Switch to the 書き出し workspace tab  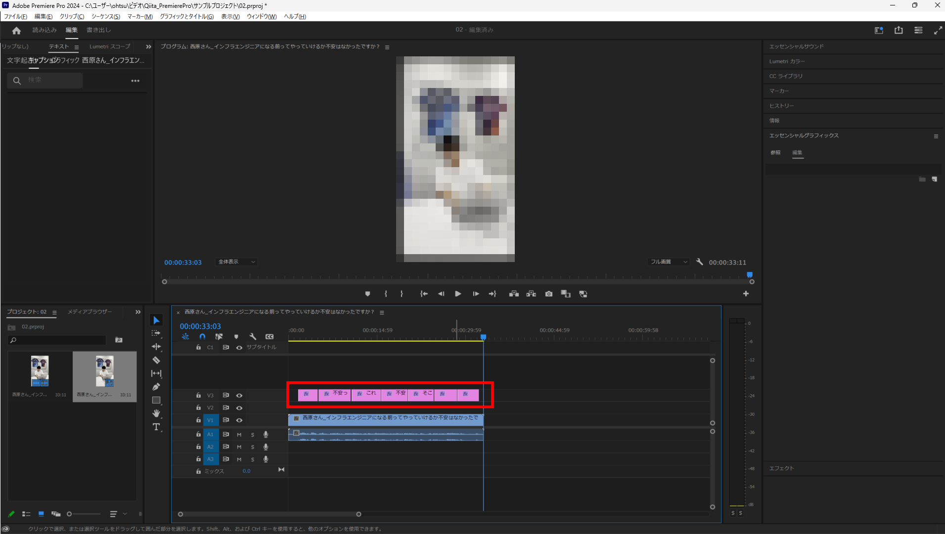pyautogui.click(x=99, y=30)
